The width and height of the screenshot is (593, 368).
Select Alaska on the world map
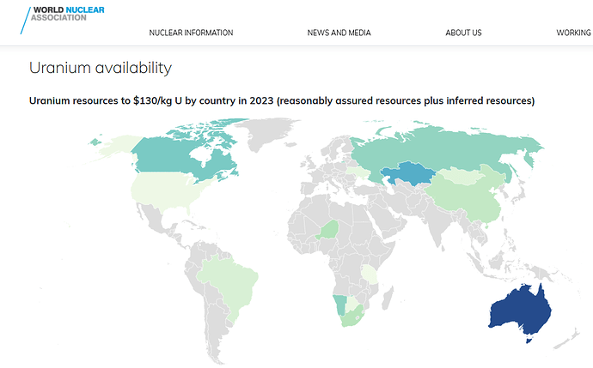click(113, 146)
